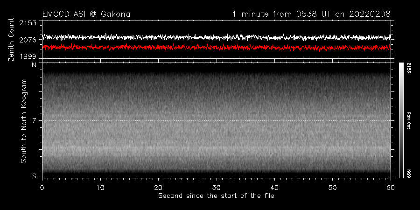Click the Z zenith label on keogram axis
The height and width of the screenshot is (210, 420).
click(34, 121)
